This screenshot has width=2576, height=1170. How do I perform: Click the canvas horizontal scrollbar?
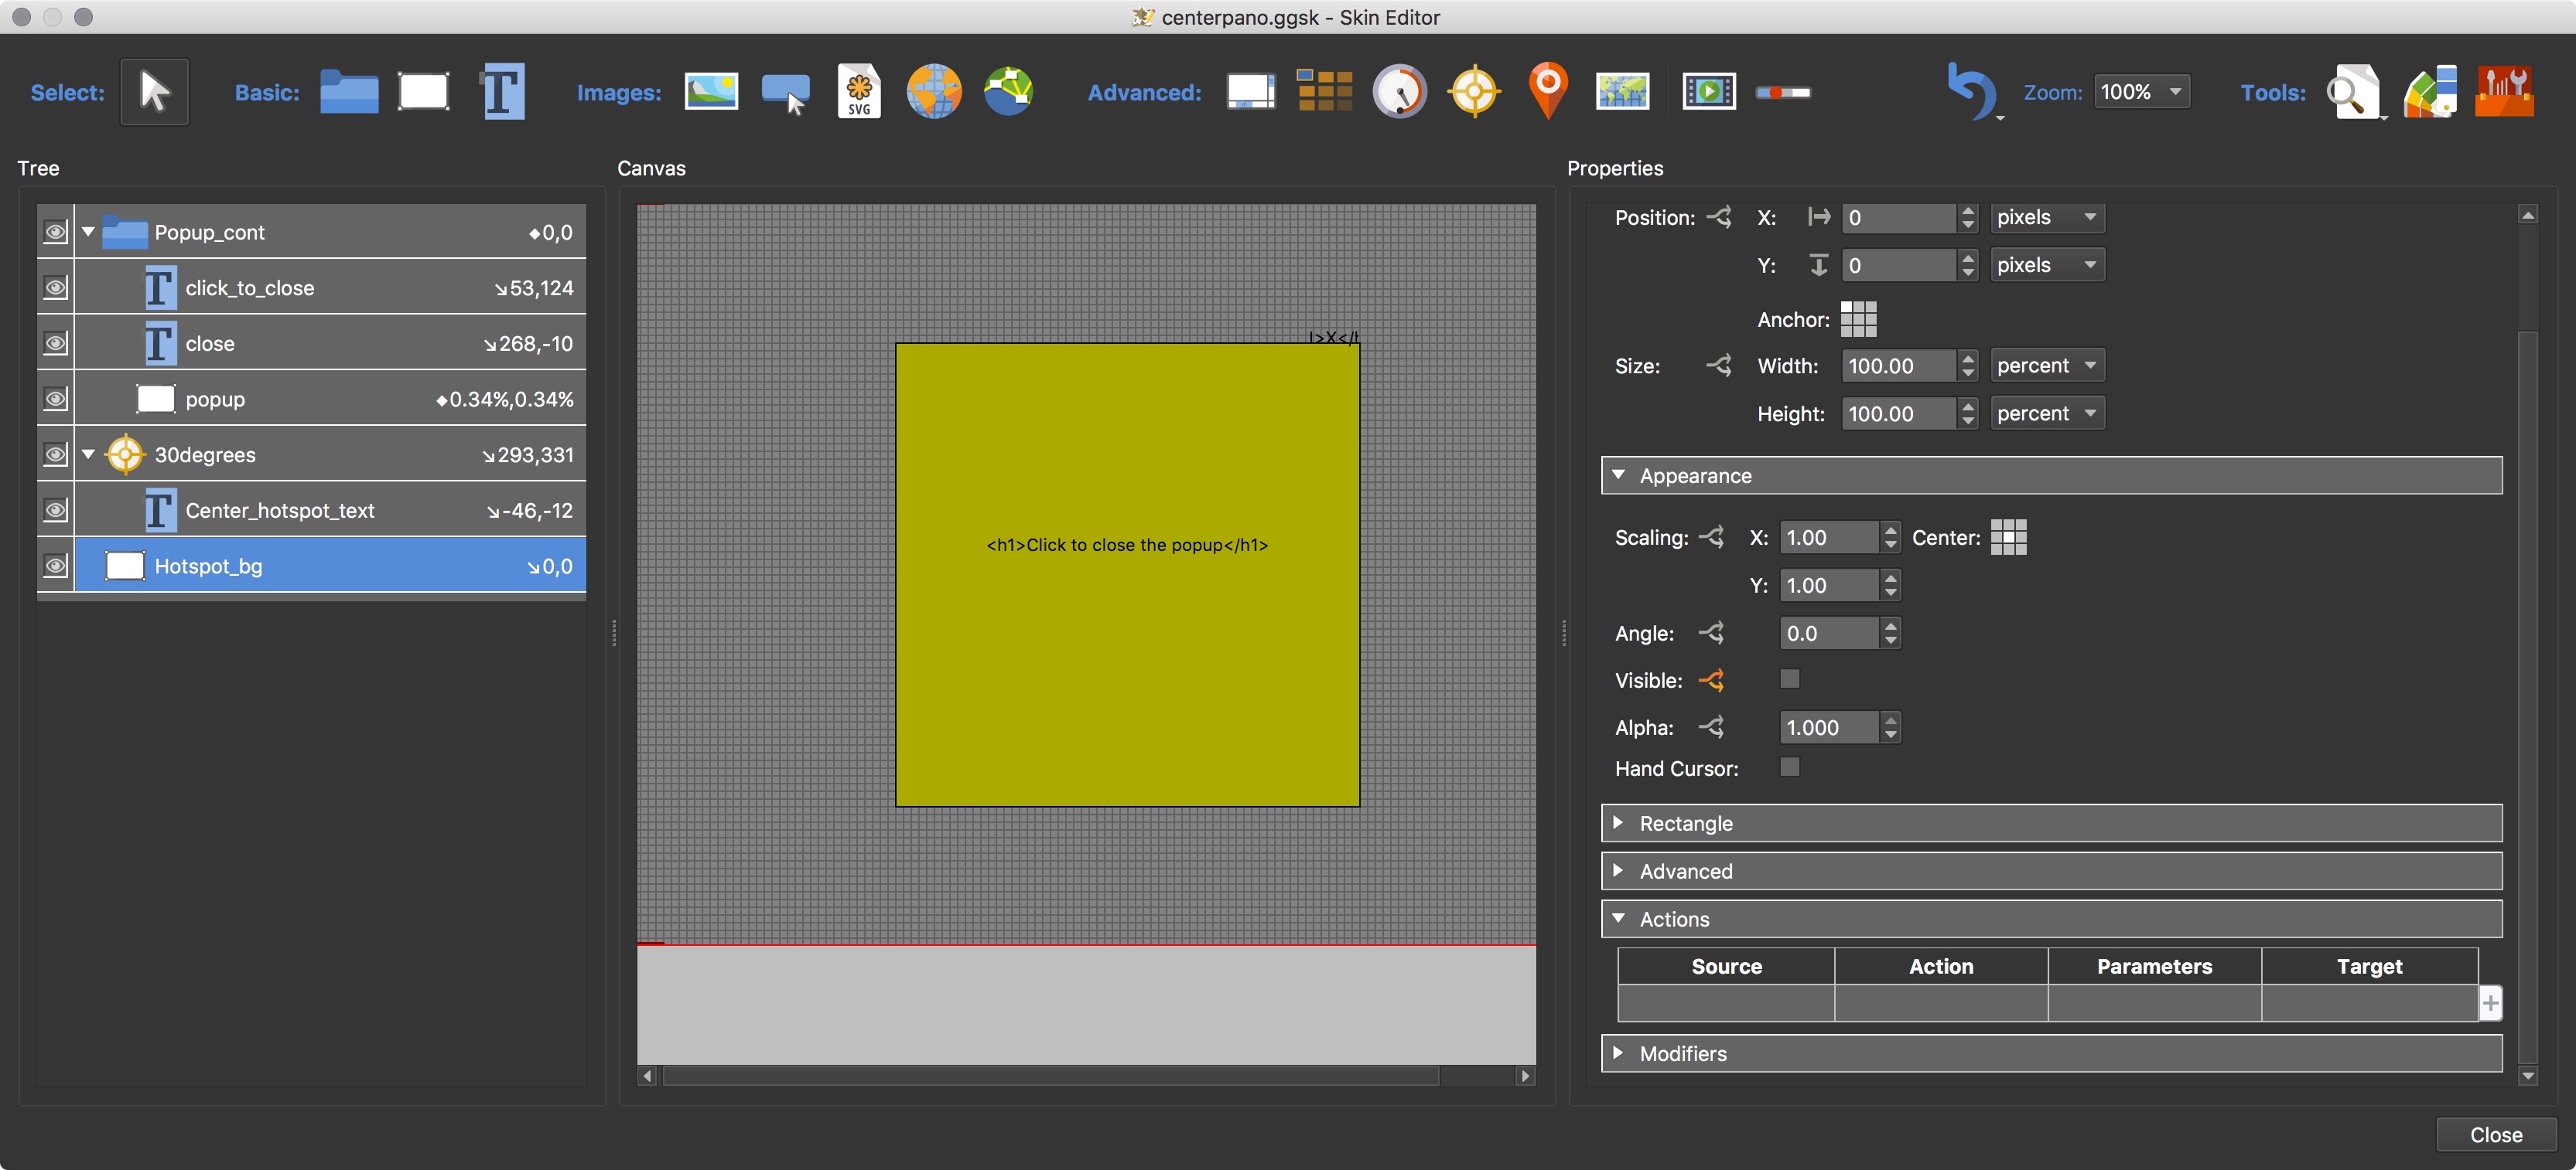point(1050,1076)
